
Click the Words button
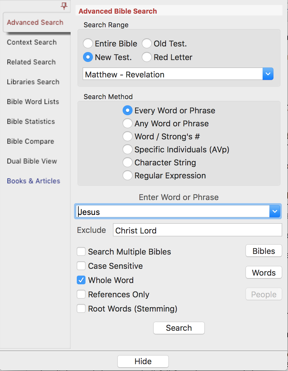point(264,273)
